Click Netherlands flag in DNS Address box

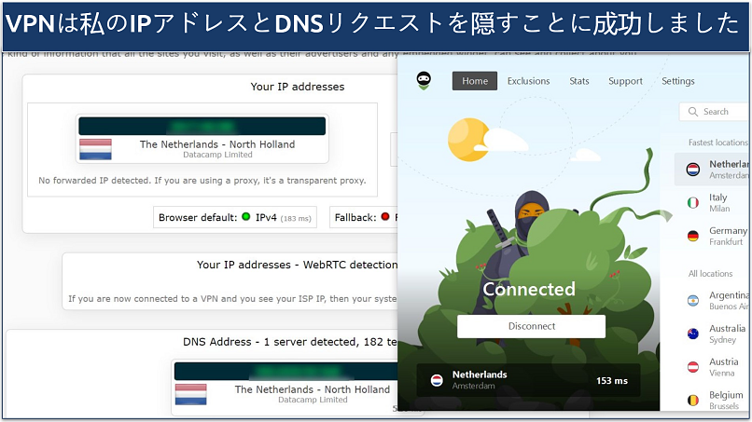click(x=191, y=394)
